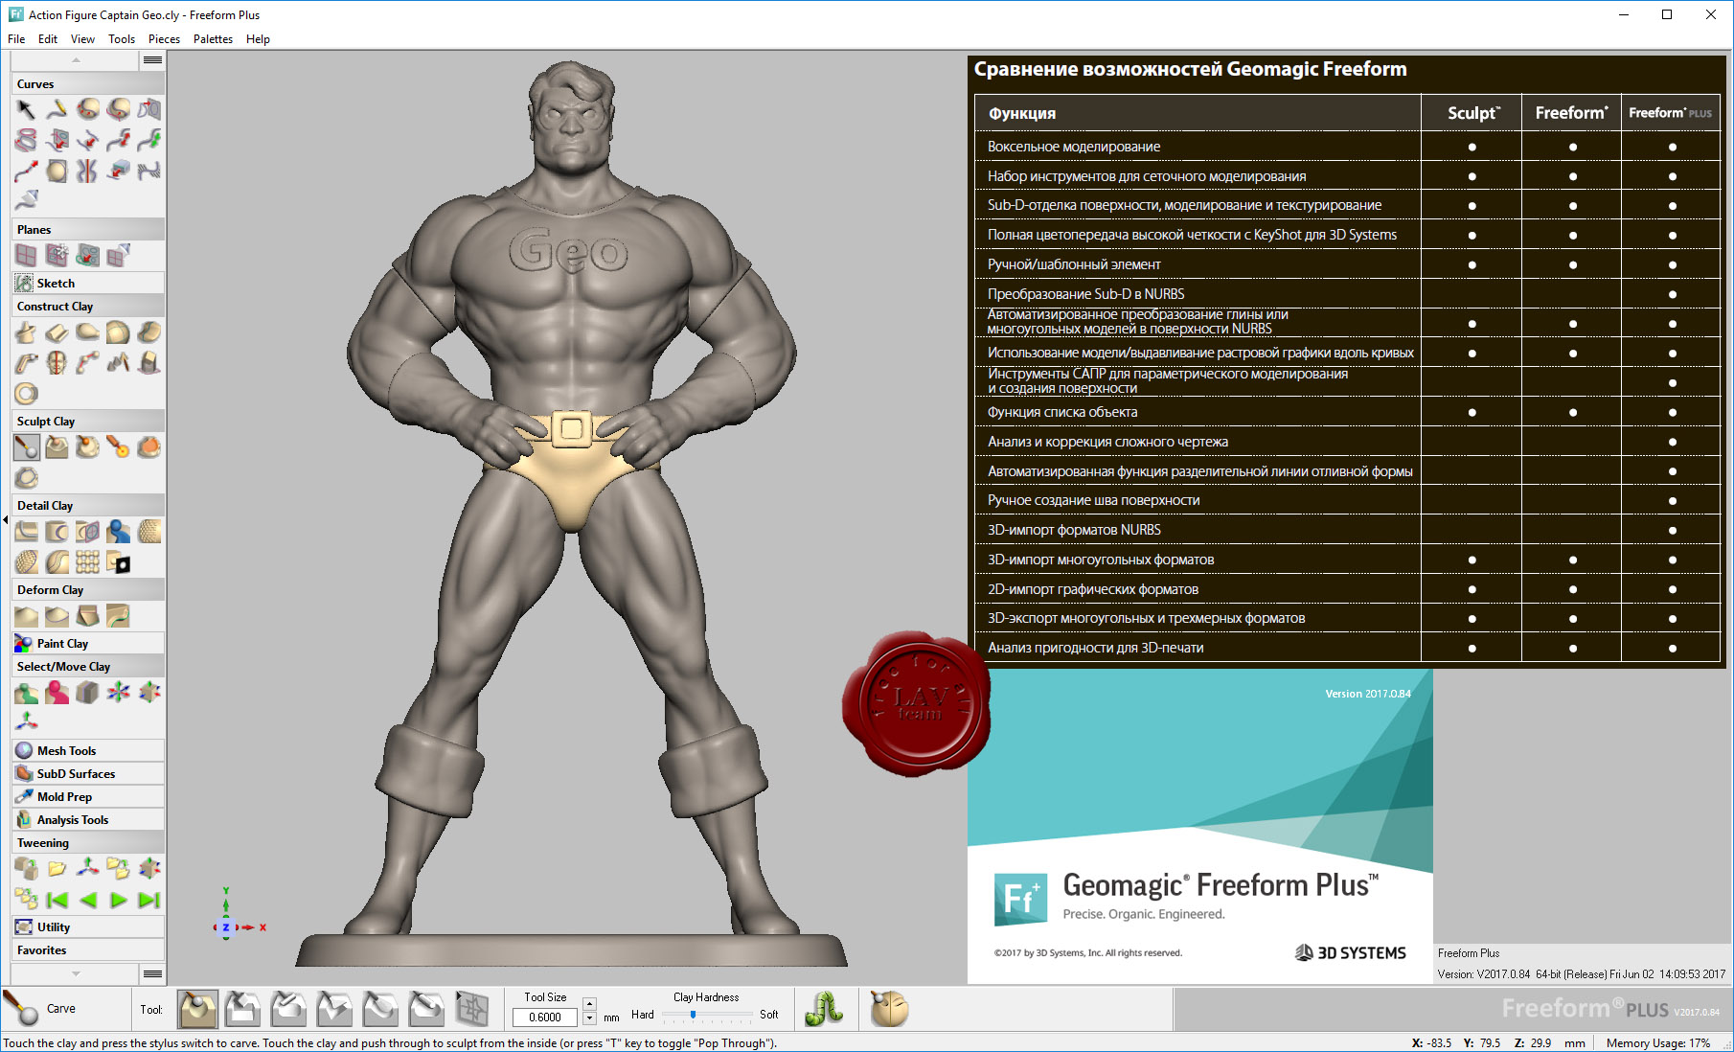
Task: Decrease Tool Size with down arrow
Action: point(589,1018)
